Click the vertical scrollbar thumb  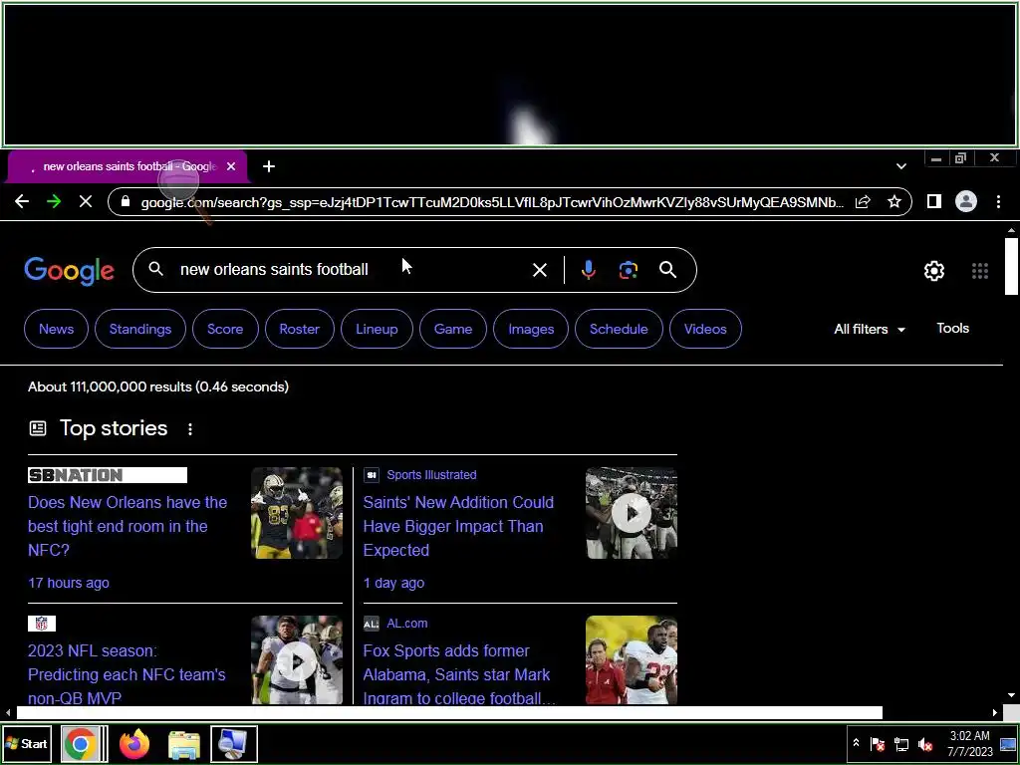(1011, 266)
